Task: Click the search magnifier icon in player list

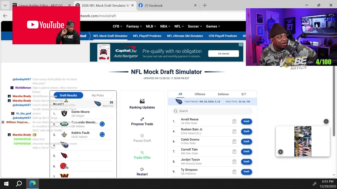Action: 176,111
